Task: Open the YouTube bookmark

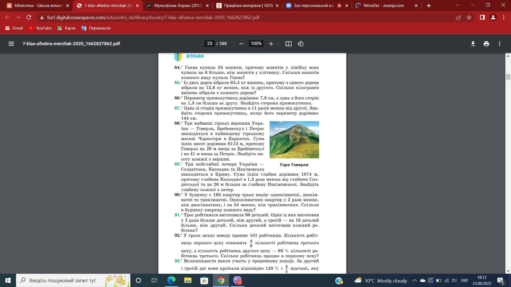Action: [40, 28]
